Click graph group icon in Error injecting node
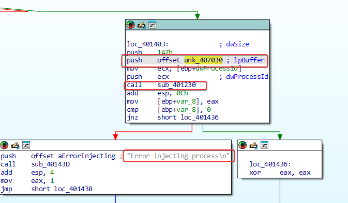 pos(26,145)
